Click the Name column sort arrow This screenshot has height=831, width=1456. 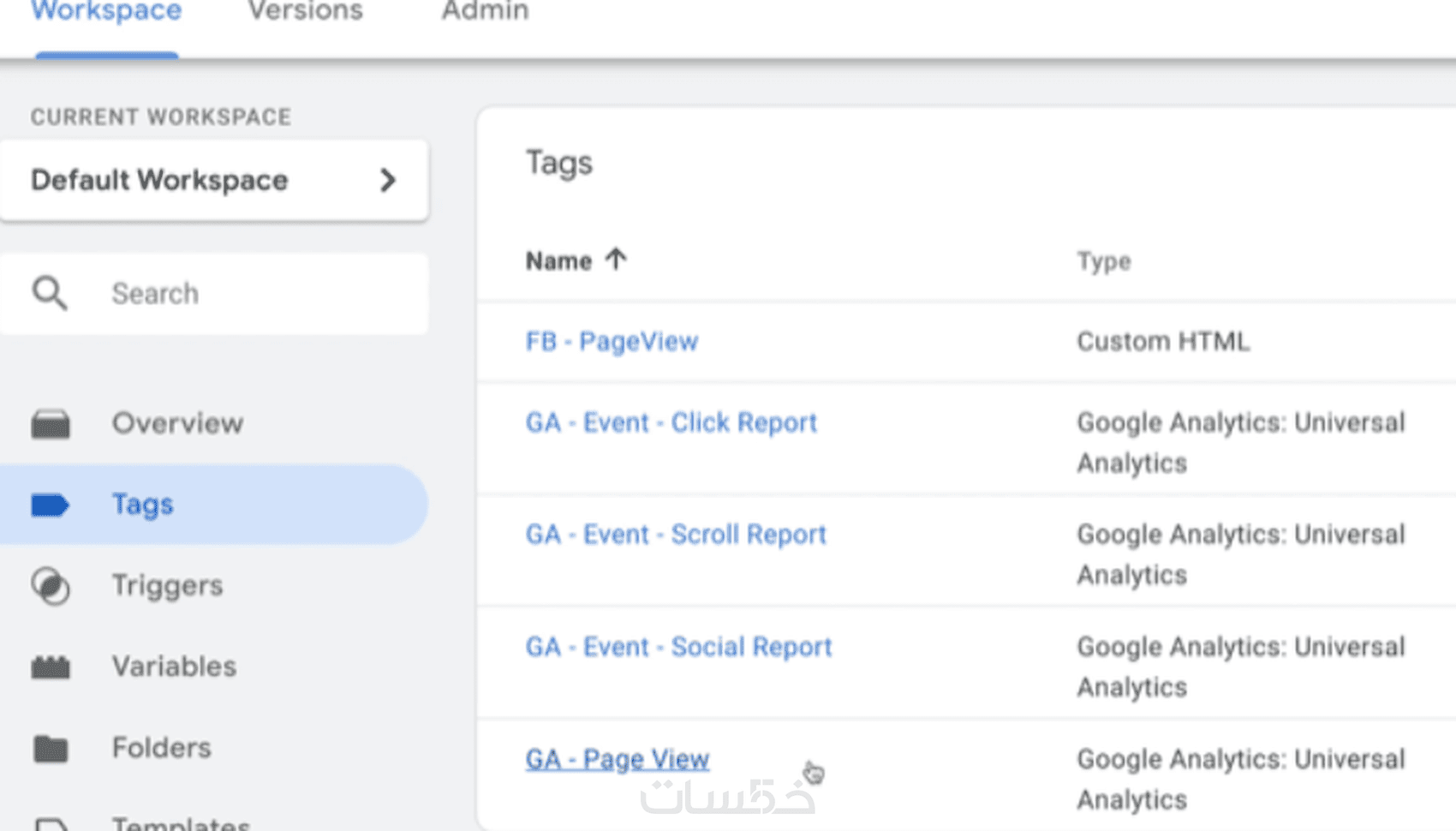click(615, 259)
